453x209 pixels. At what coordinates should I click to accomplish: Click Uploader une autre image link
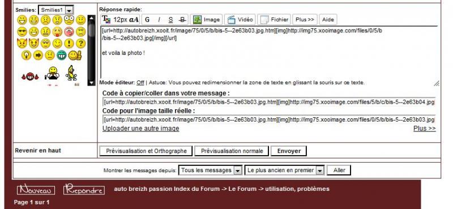140,129
